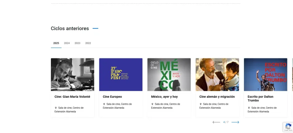Open Cine: Gian María Volonté title link
This screenshot has width=293, height=133.
click(72, 97)
